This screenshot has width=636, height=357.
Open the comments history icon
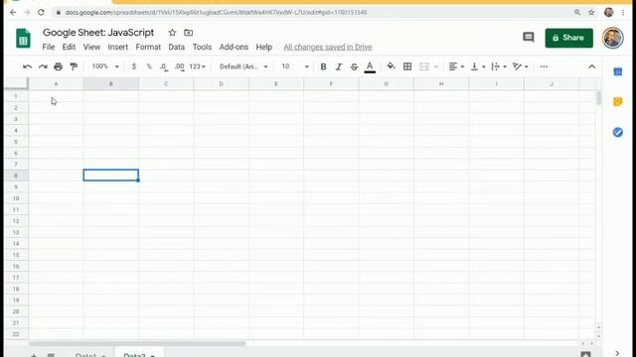[x=528, y=38]
